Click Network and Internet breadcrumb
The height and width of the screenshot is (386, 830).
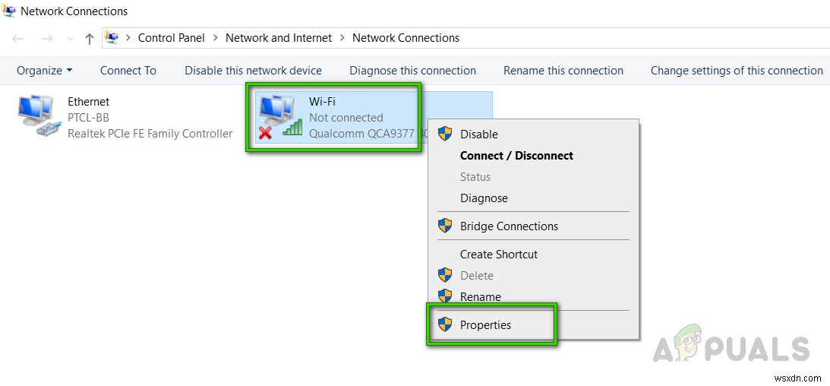coord(279,38)
